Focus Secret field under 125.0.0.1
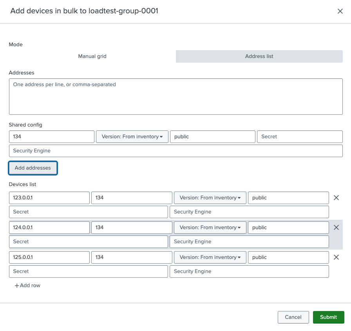 tap(89, 271)
